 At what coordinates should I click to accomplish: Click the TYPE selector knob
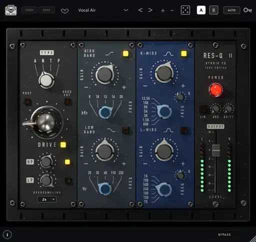coord(46,80)
